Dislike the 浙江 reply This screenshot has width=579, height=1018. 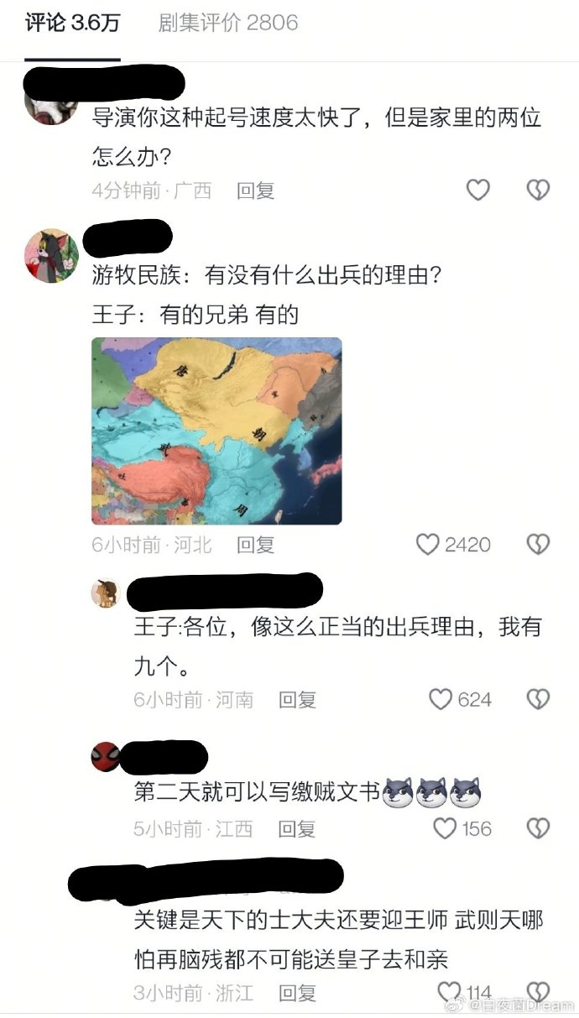pos(538,993)
